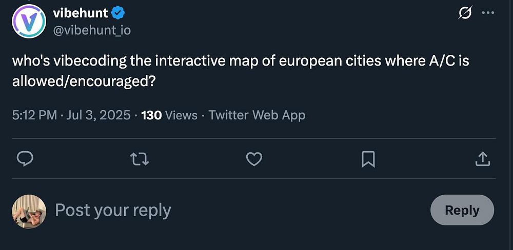Click the tweet's first line about vibecoding

(x=241, y=61)
